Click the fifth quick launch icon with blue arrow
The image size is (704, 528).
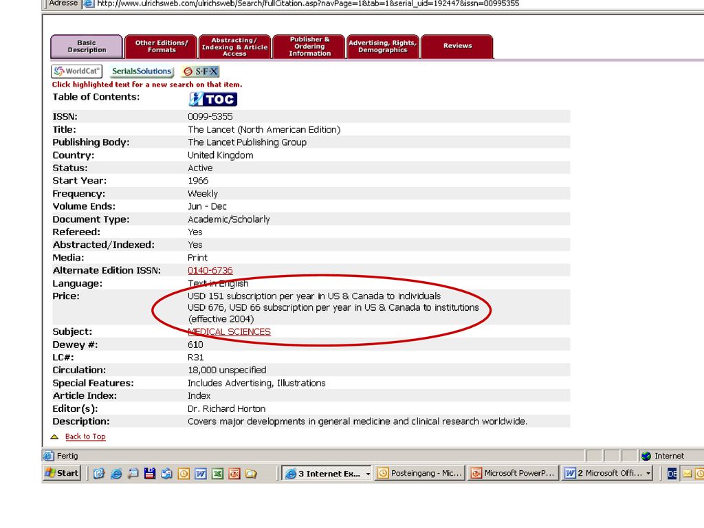point(166,474)
